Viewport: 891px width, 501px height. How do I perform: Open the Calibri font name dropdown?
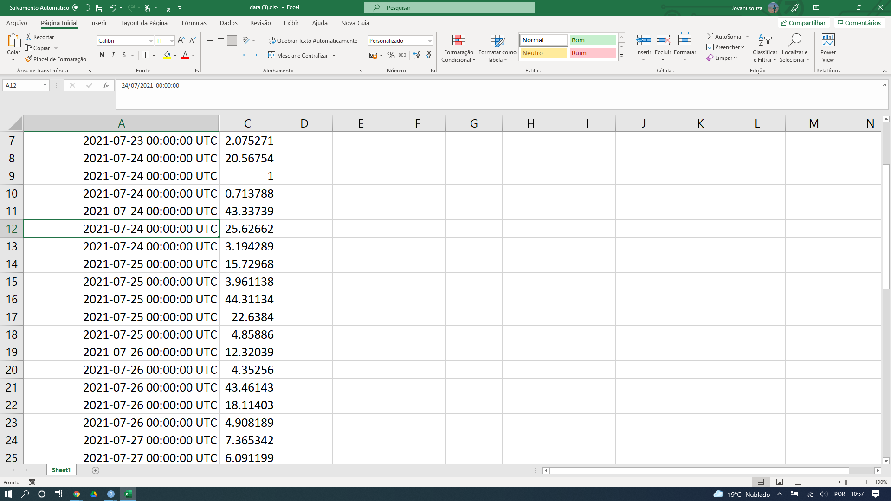(x=151, y=41)
